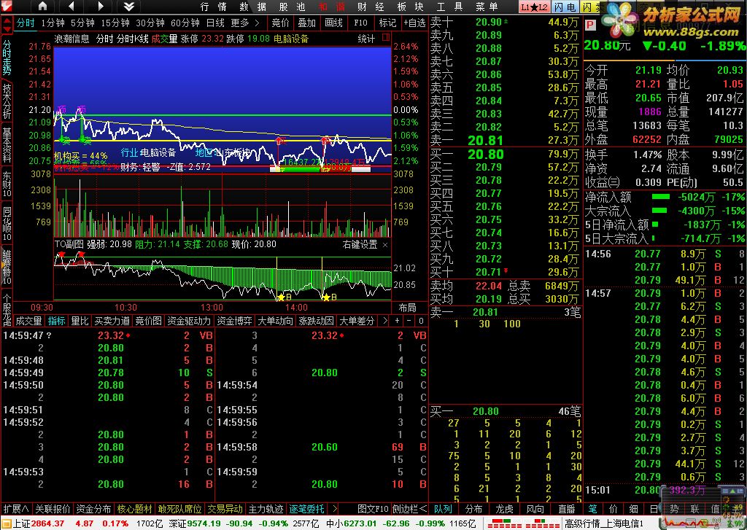Go back with the left arrow icon

pos(71,7)
